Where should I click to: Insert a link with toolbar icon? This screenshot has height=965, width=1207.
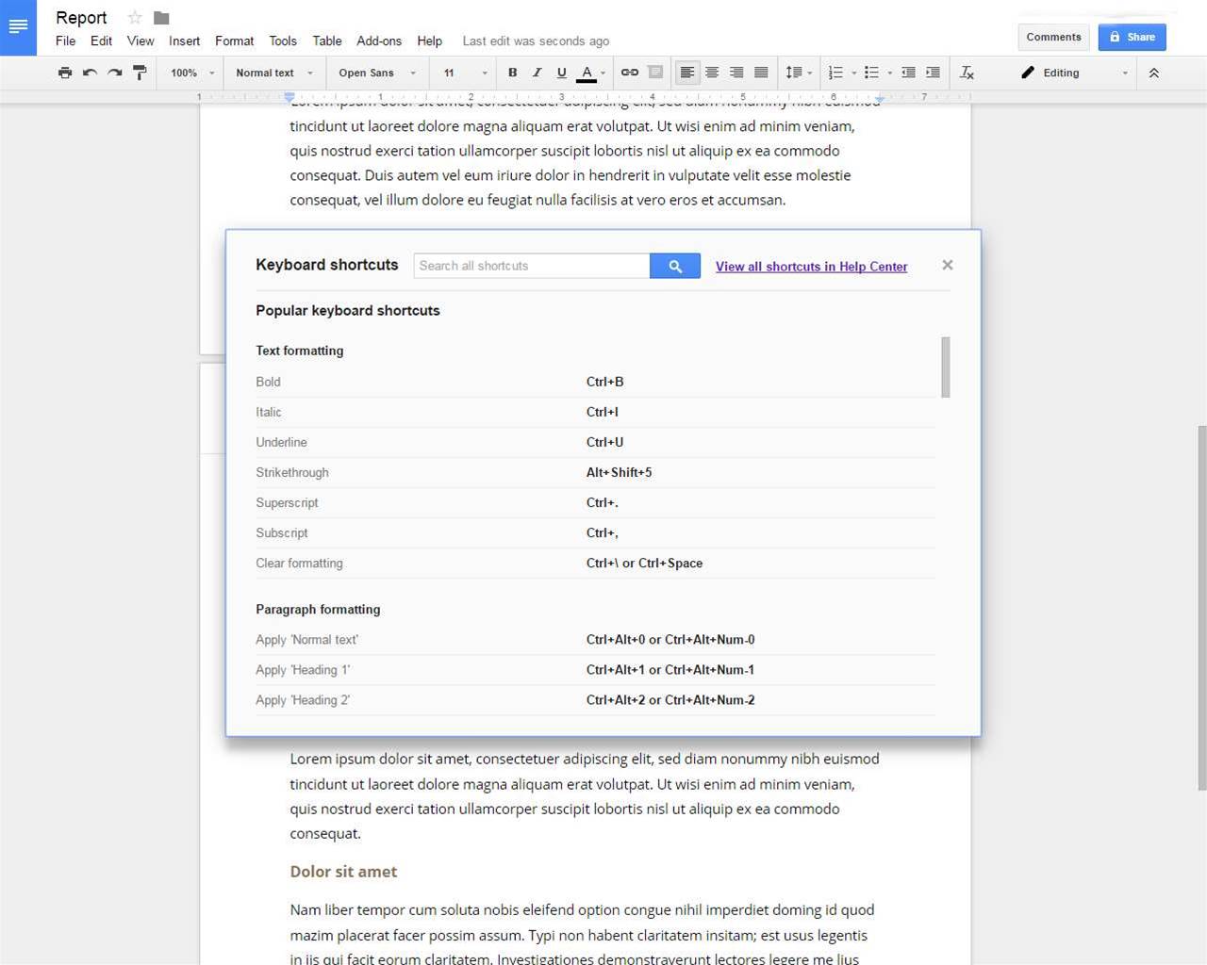click(x=630, y=73)
